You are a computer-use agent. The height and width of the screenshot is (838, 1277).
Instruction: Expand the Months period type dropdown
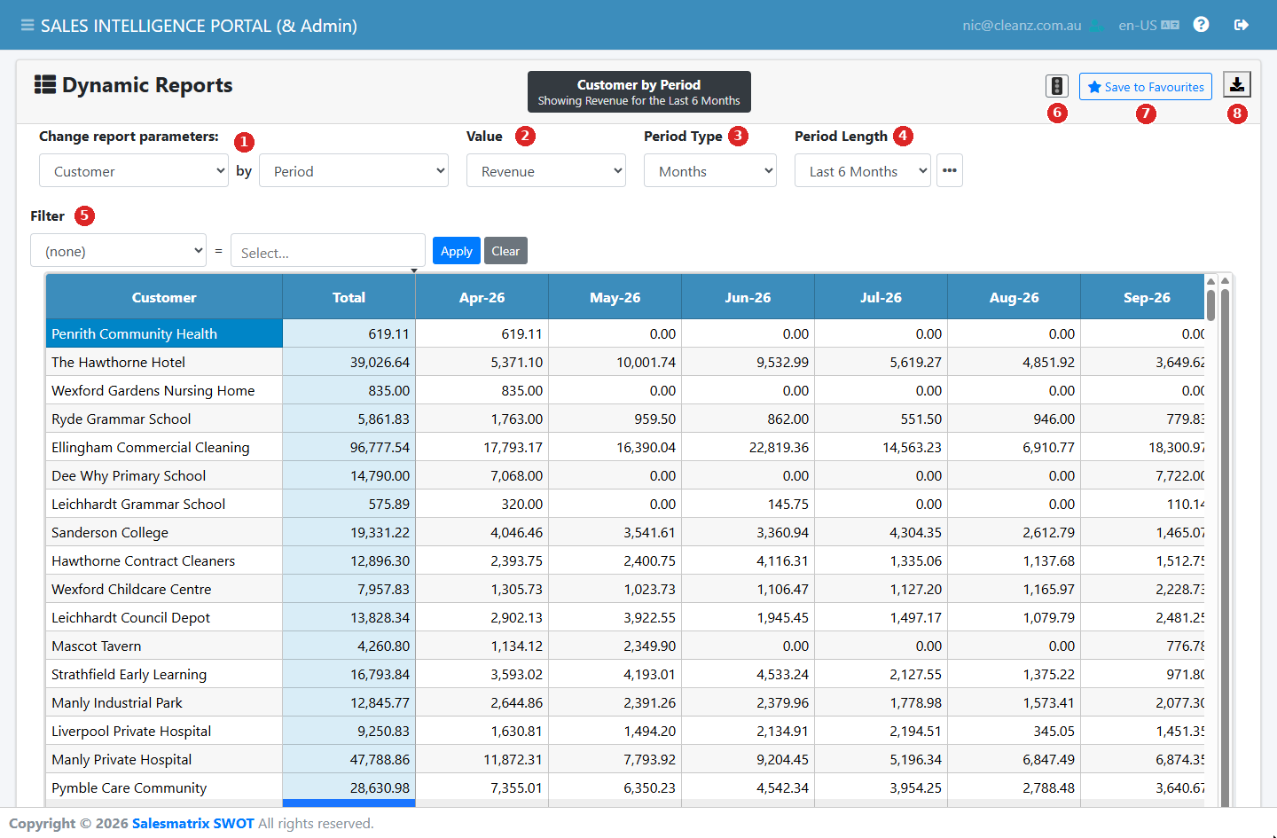(x=710, y=170)
